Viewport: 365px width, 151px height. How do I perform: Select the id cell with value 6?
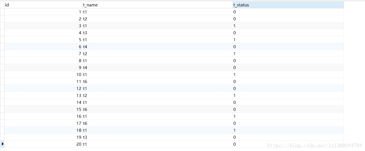click(x=43, y=47)
